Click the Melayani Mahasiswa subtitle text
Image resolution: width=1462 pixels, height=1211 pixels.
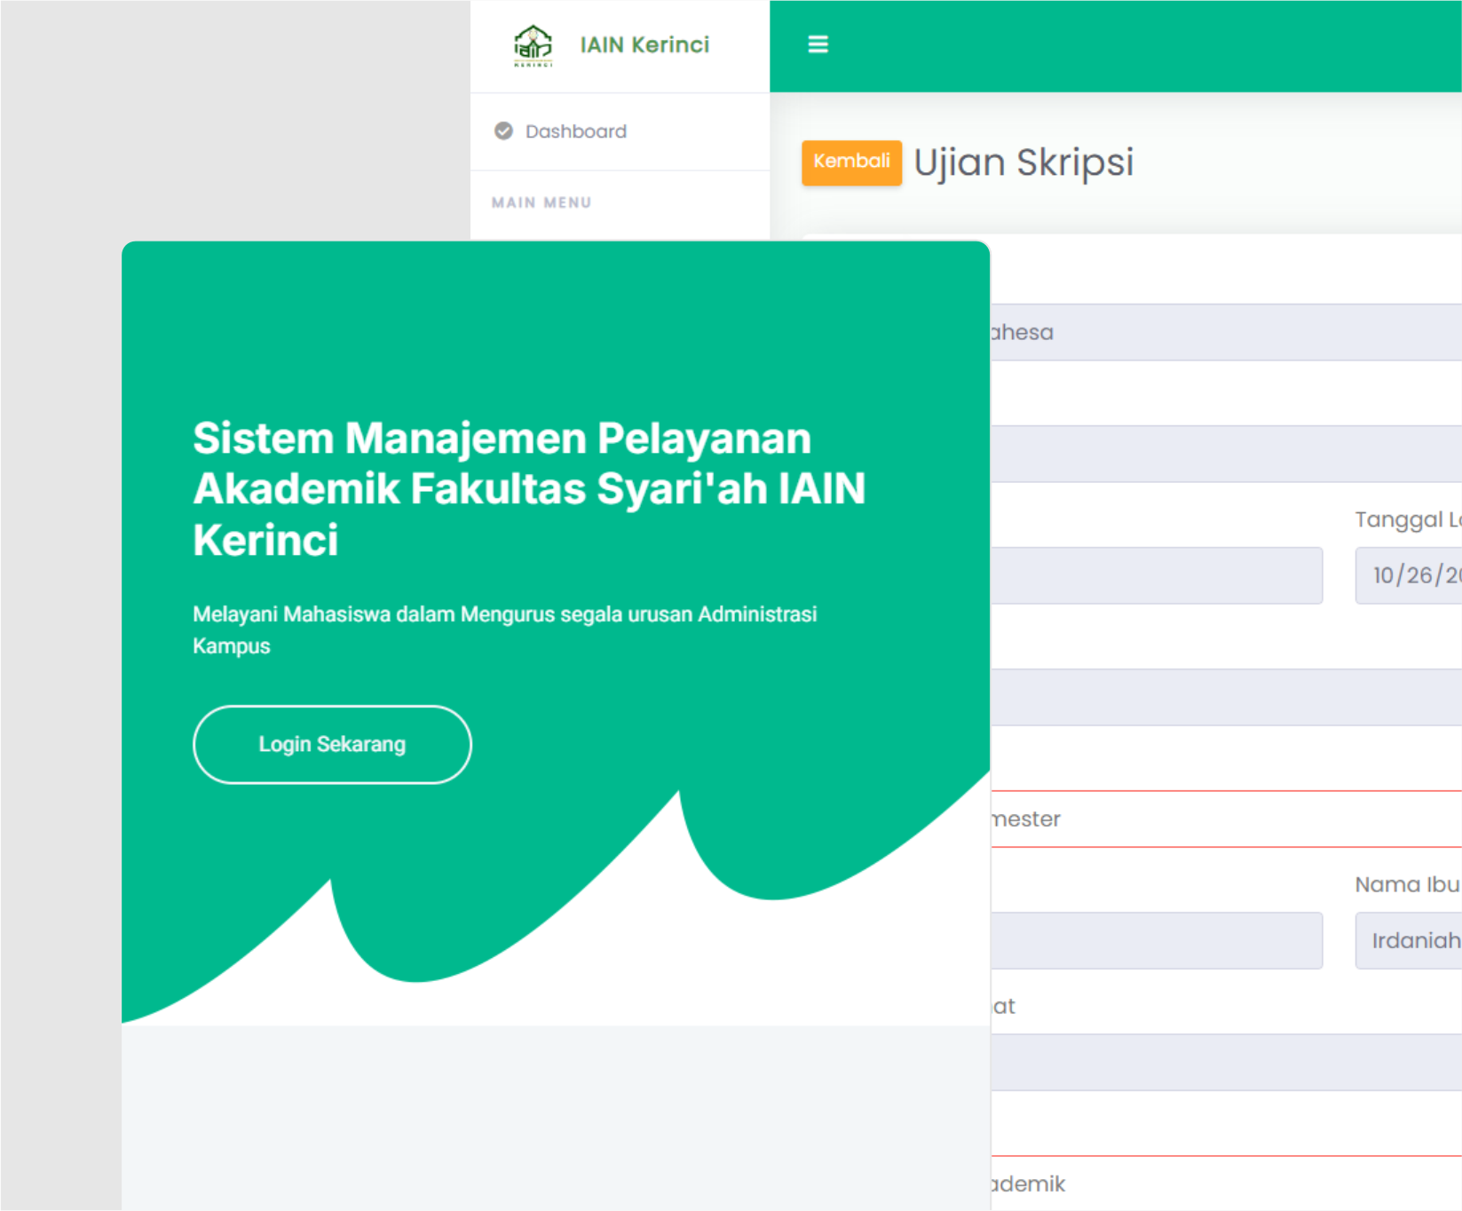pos(504,629)
